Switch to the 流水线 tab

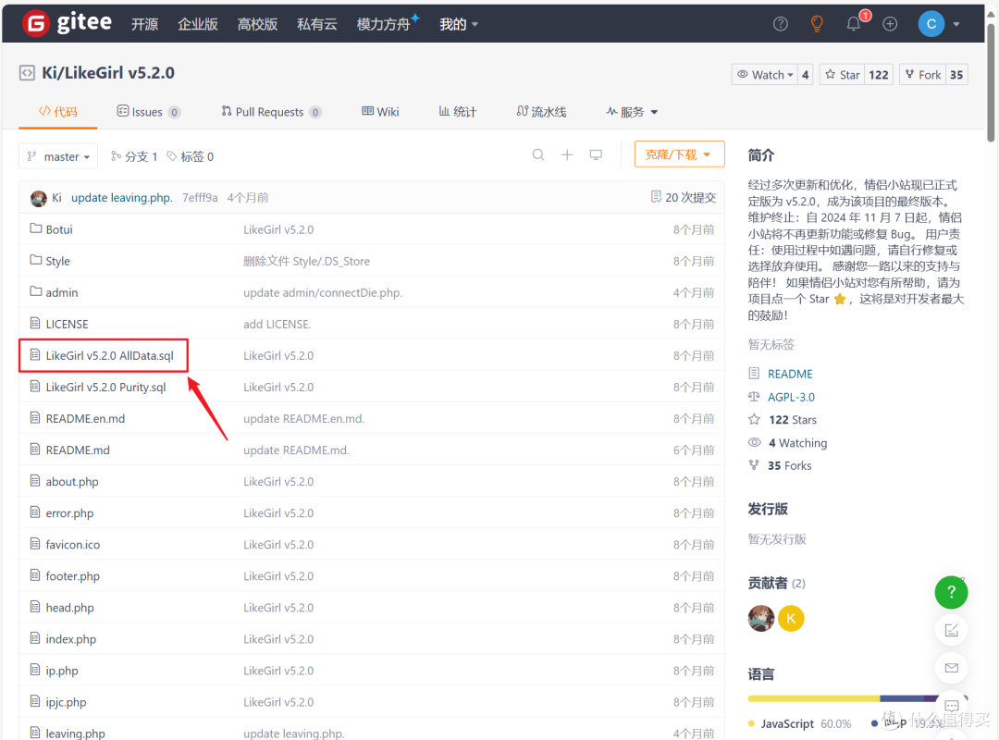[541, 112]
